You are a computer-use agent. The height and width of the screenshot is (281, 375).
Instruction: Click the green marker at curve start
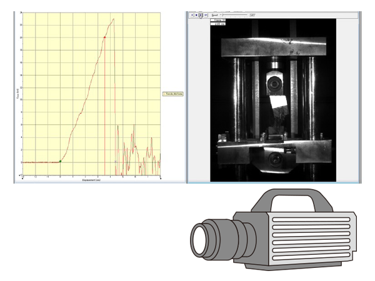tap(60, 162)
